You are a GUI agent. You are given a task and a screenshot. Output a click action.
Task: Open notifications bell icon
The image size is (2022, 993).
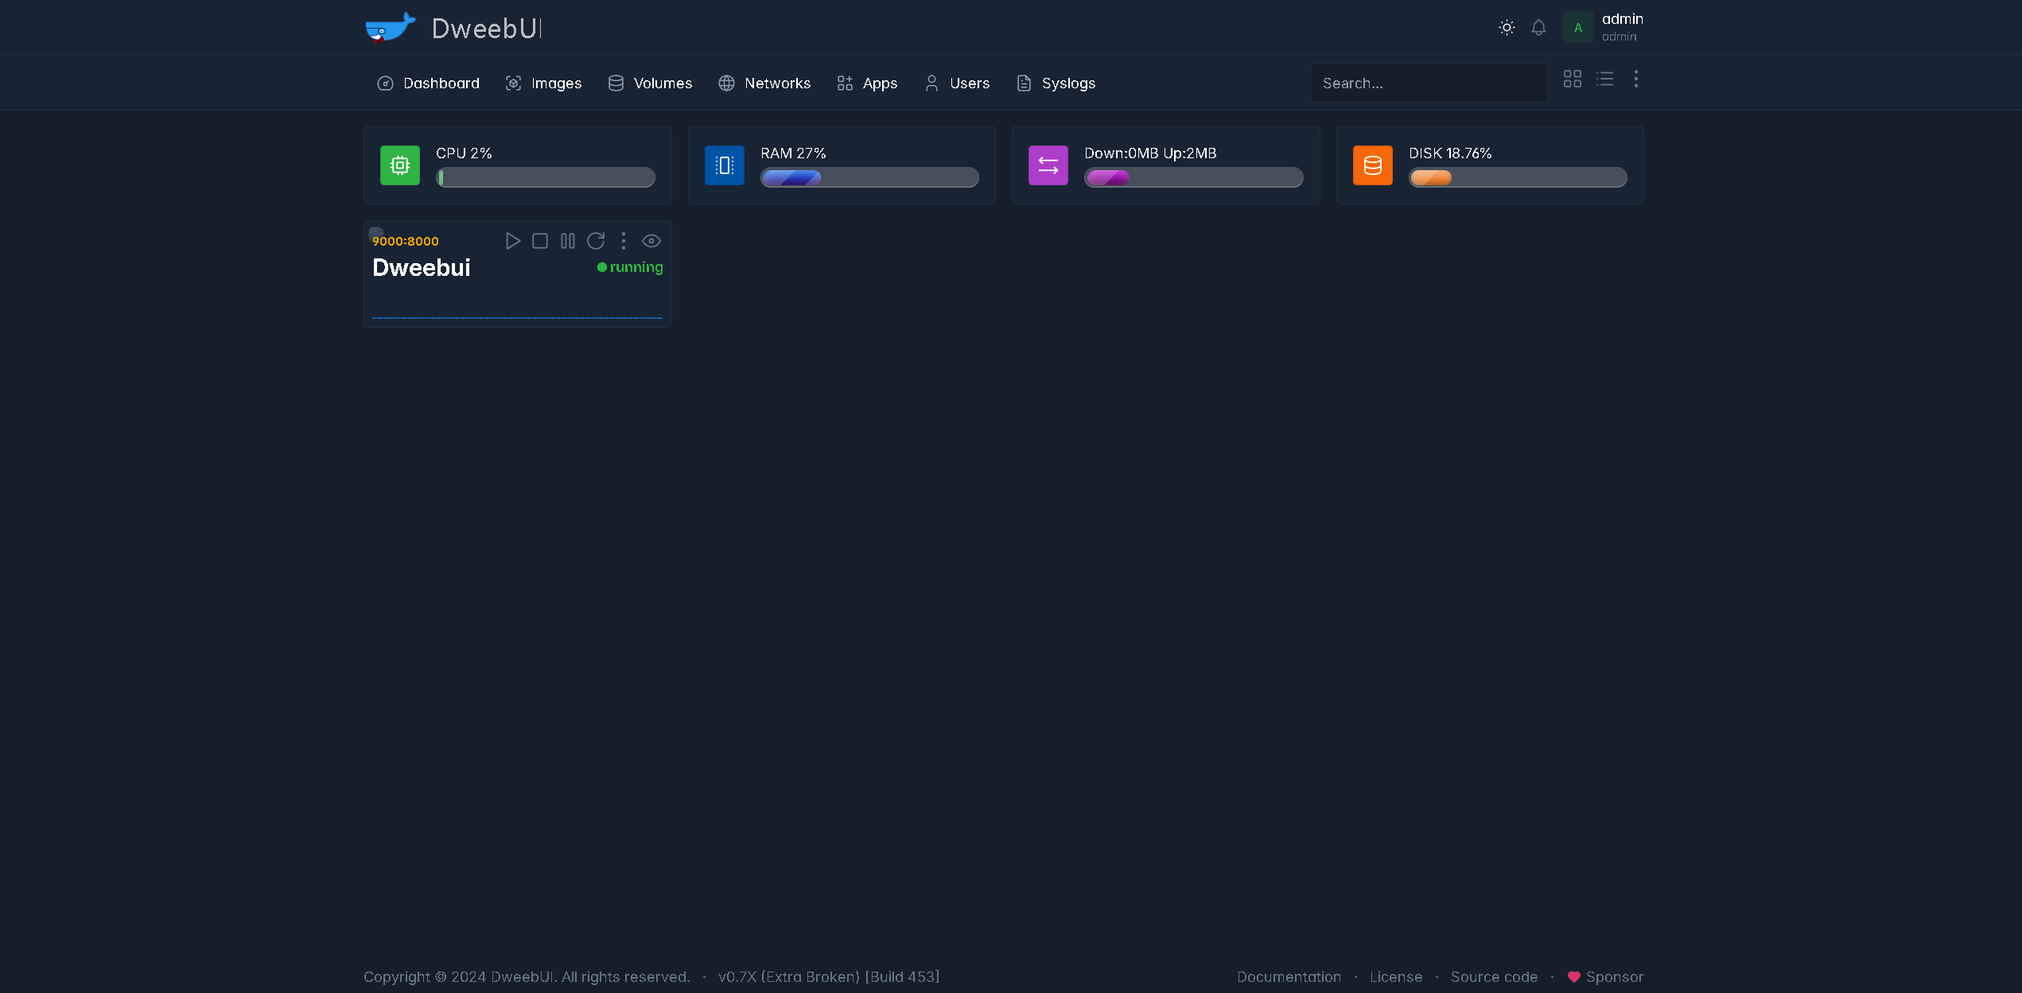[x=1538, y=28]
